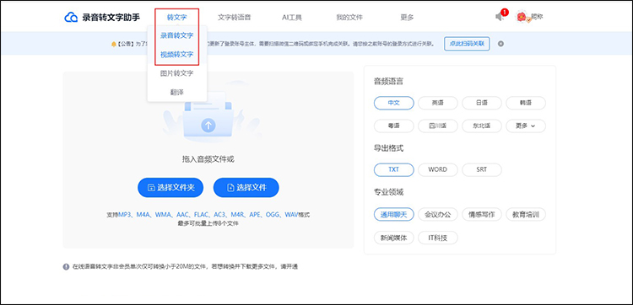633x305 pixels.
Task: Choose 翻译 from the dropdown
Action: (x=177, y=93)
